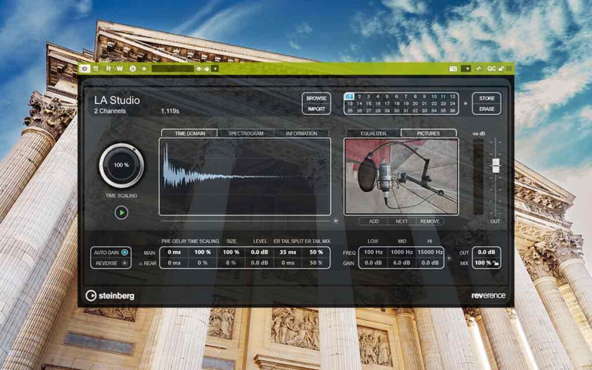Select program slot 18

[397, 103]
